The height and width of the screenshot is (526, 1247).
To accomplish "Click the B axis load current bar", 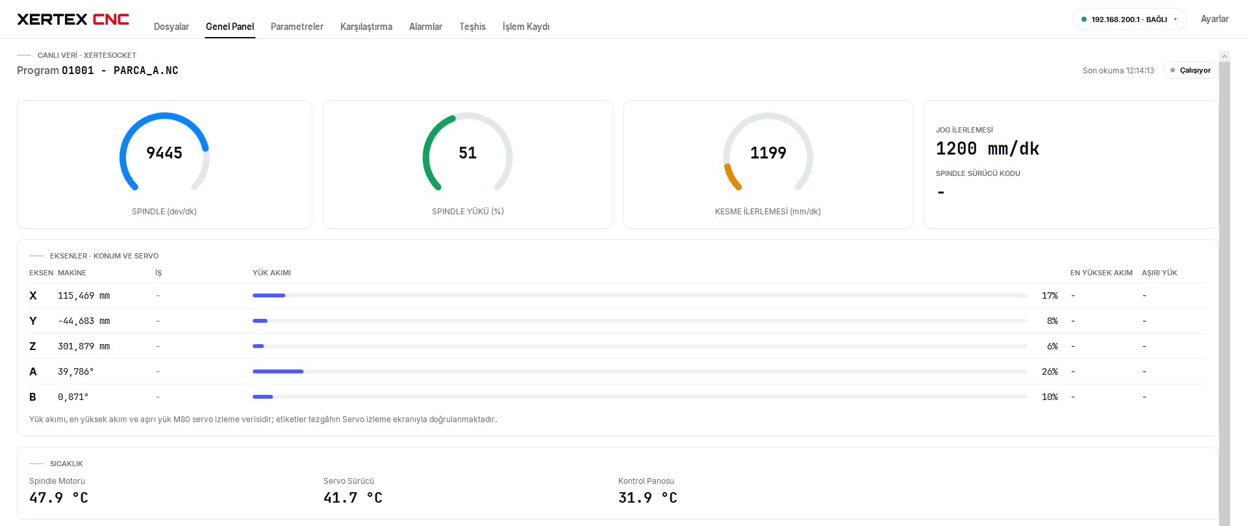I will pos(640,397).
